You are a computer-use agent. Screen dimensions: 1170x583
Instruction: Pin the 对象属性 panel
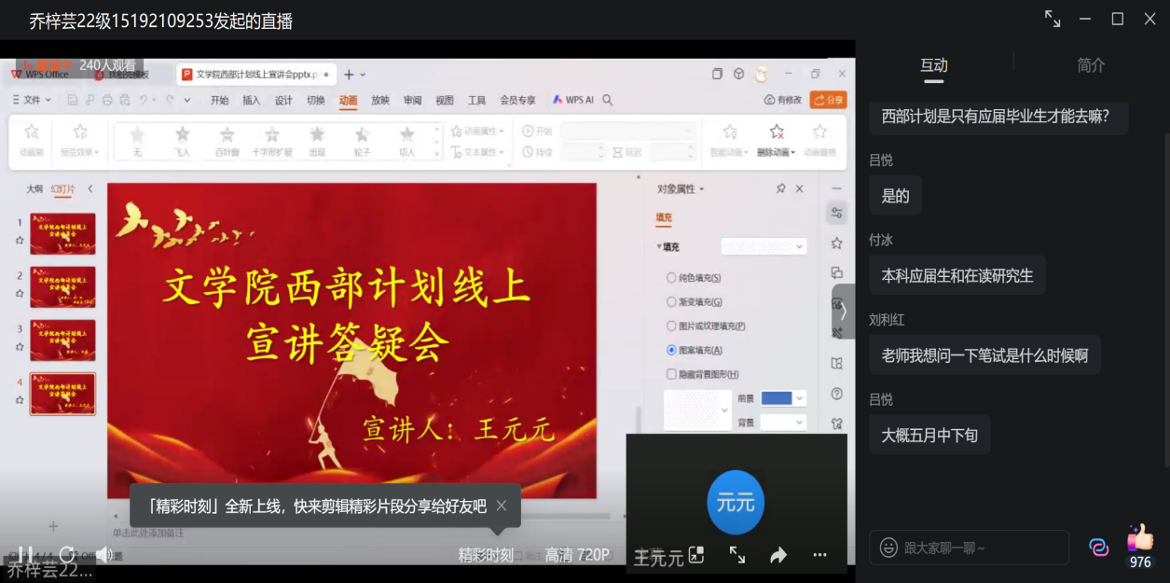coord(780,188)
